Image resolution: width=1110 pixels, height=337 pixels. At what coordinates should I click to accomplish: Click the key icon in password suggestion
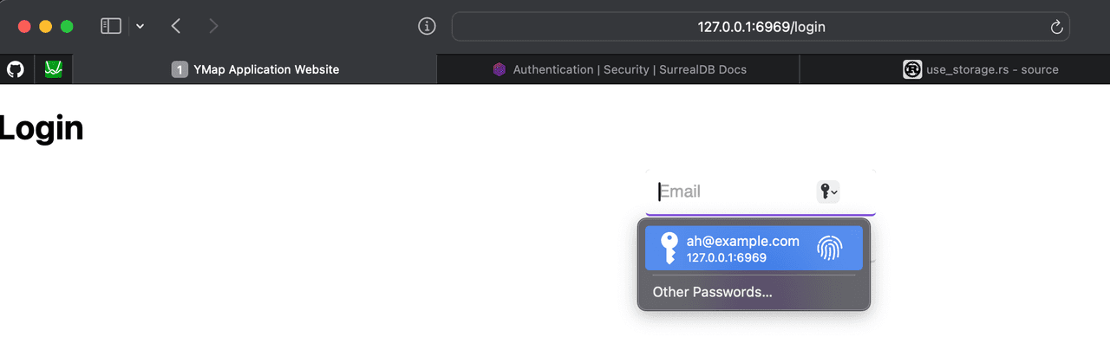pyautogui.click(x=668, y=248)
